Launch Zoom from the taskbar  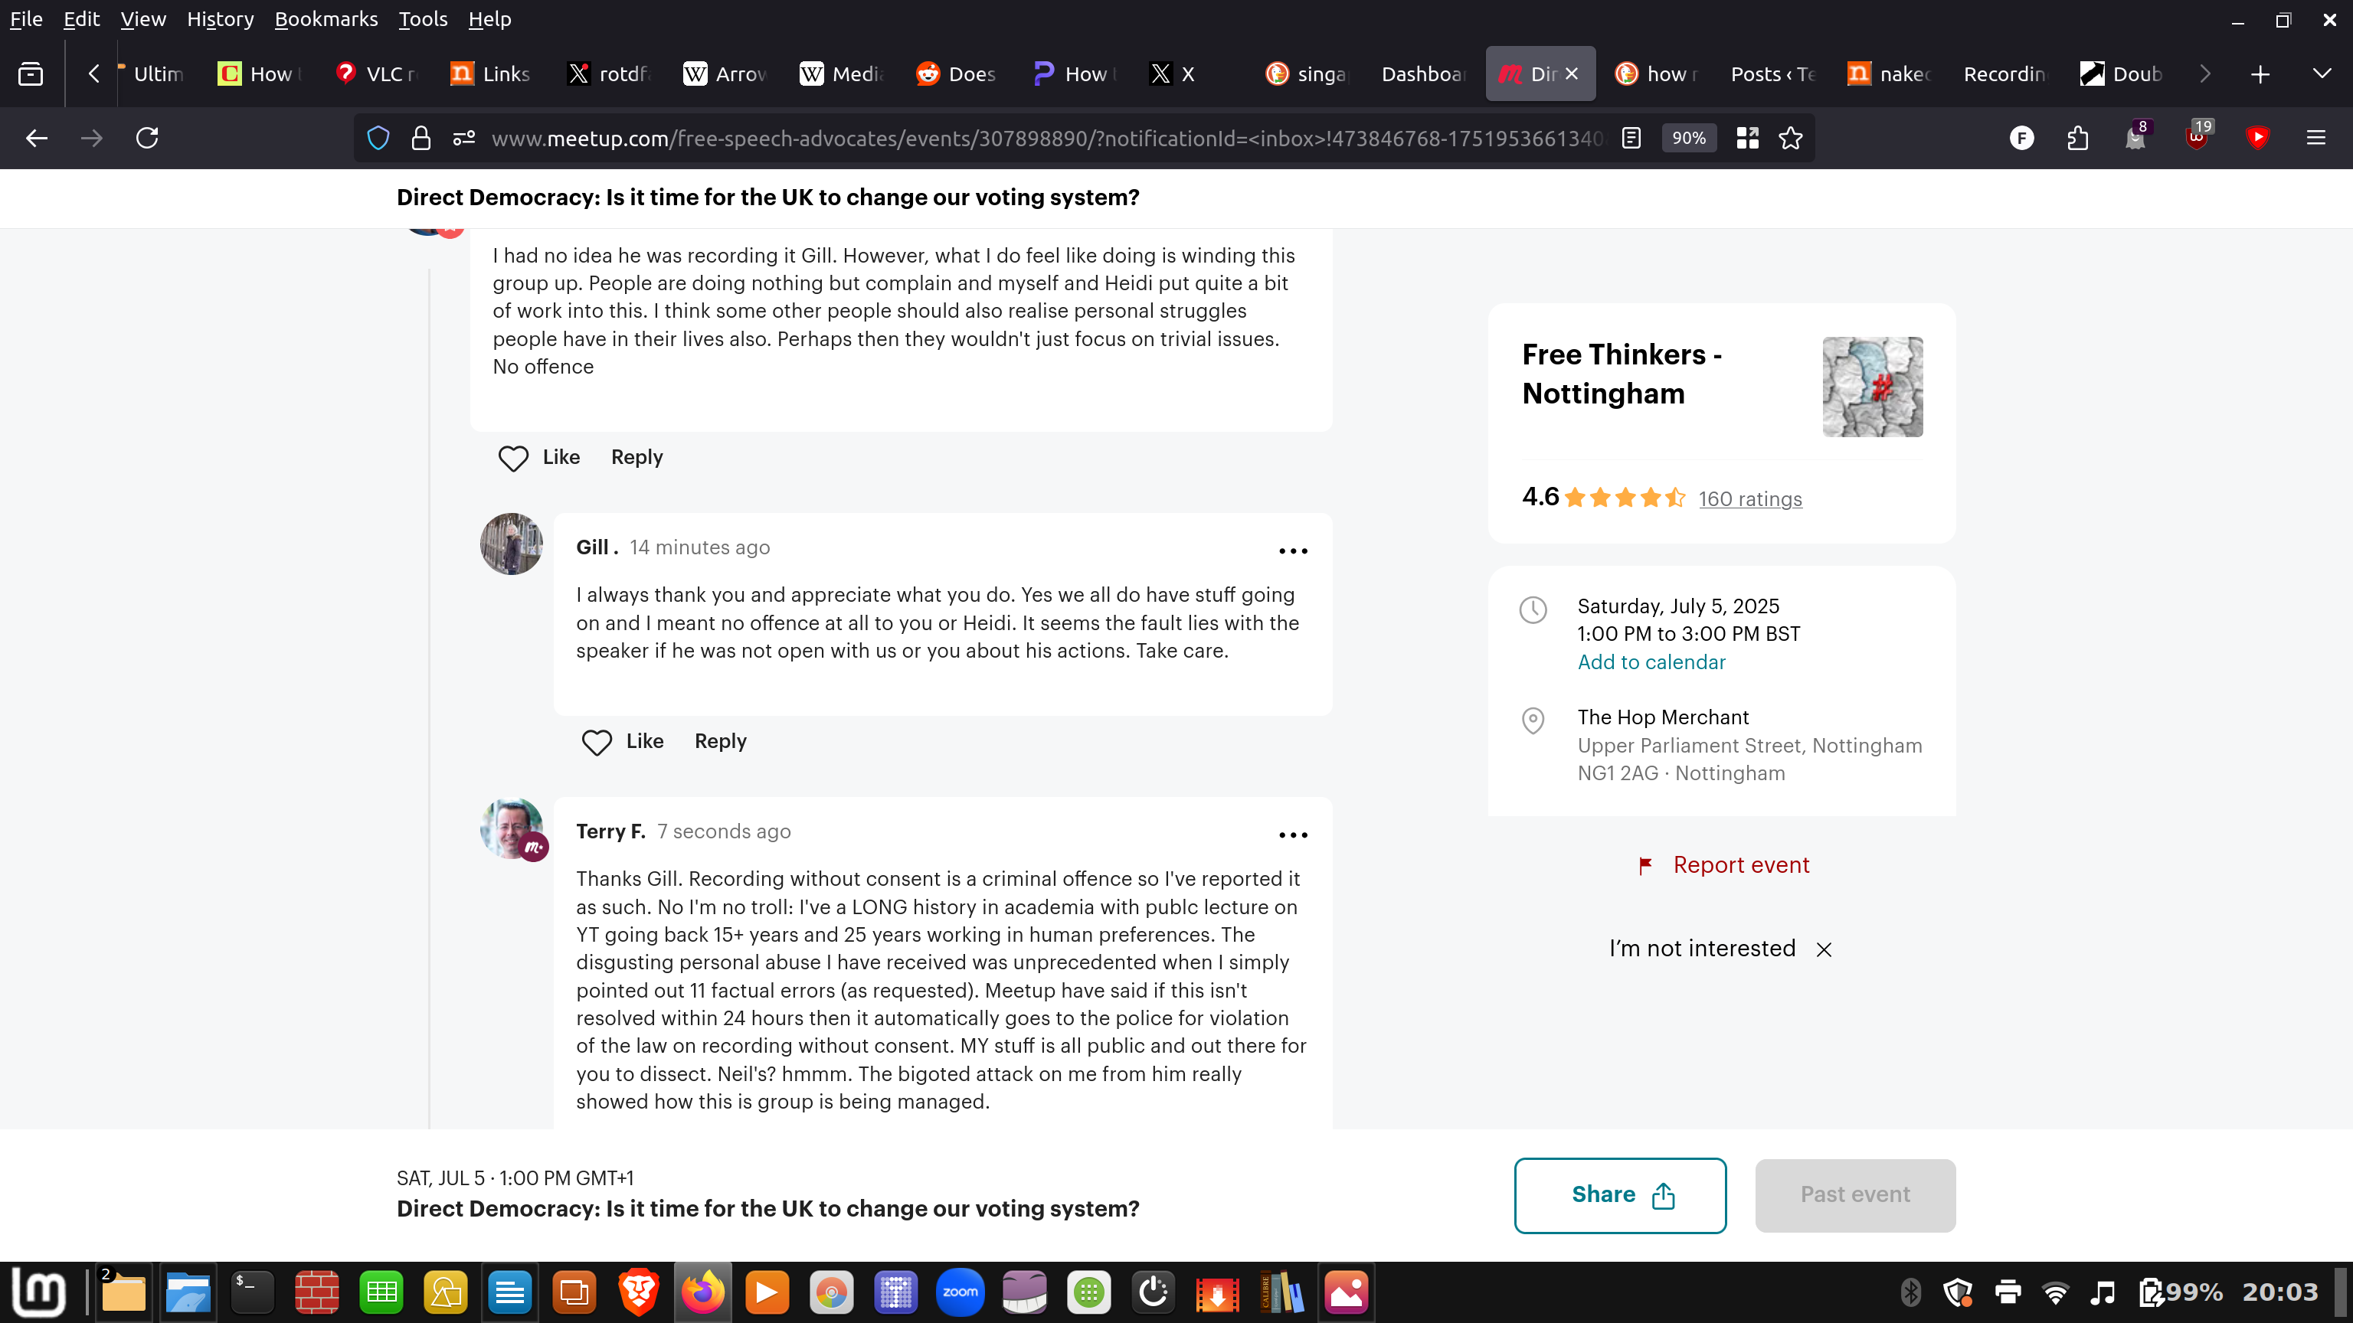coord(960,1292)
